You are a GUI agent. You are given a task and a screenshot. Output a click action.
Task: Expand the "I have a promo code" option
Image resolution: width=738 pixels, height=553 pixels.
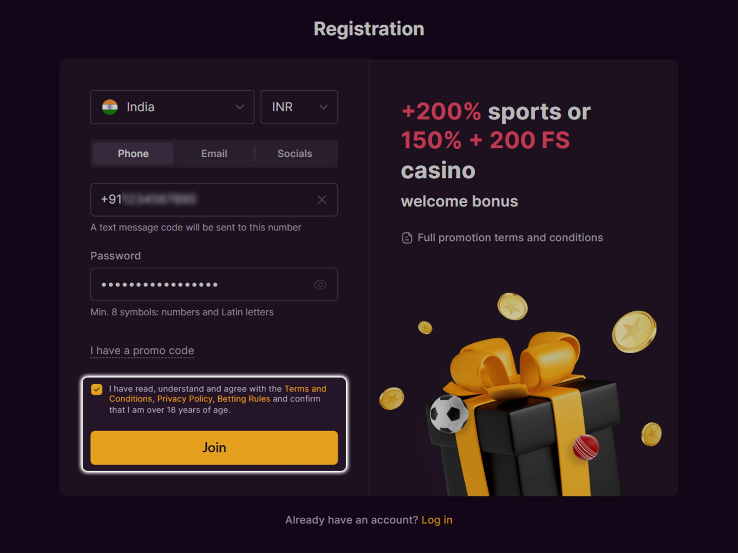141,350
